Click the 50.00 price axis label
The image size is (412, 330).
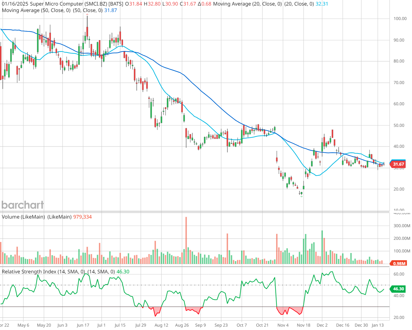click(x=399, y=125)
